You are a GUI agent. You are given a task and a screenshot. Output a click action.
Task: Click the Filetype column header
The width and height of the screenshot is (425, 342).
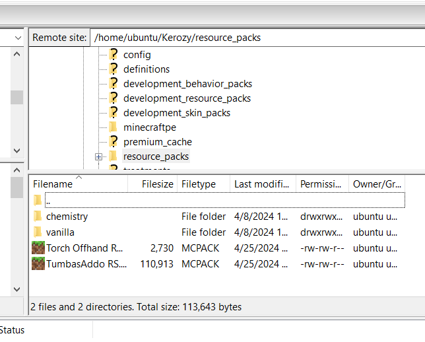click(199, 184)
